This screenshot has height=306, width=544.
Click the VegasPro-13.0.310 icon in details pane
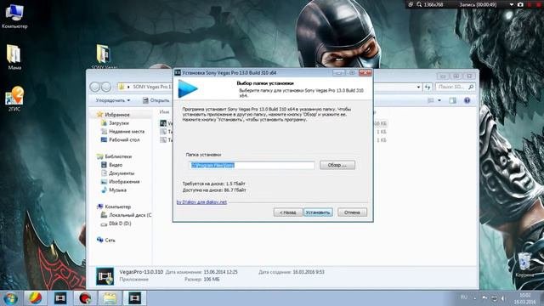point(105,275)
